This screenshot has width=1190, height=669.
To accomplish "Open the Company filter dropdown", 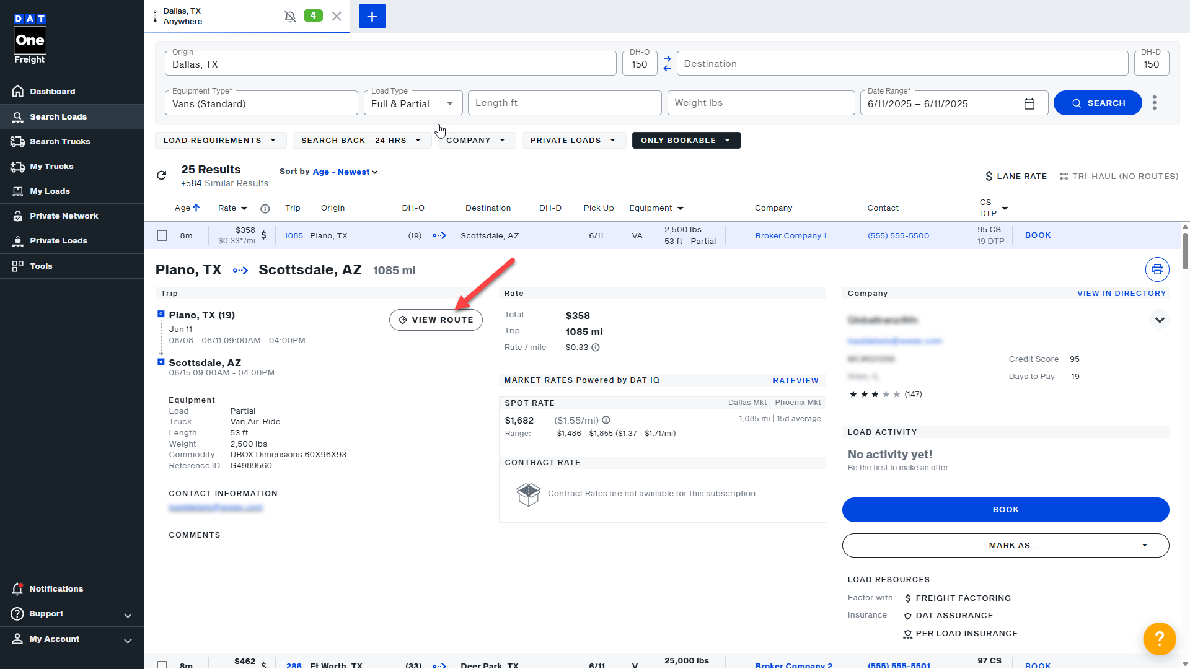I will [475, 141].
